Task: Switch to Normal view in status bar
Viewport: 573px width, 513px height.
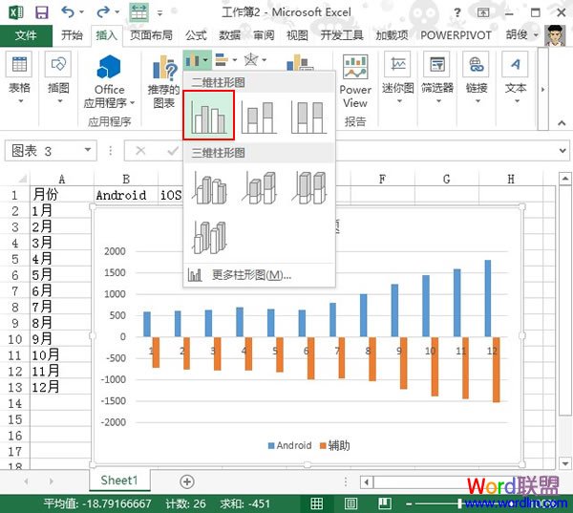Action: (316, 503)
